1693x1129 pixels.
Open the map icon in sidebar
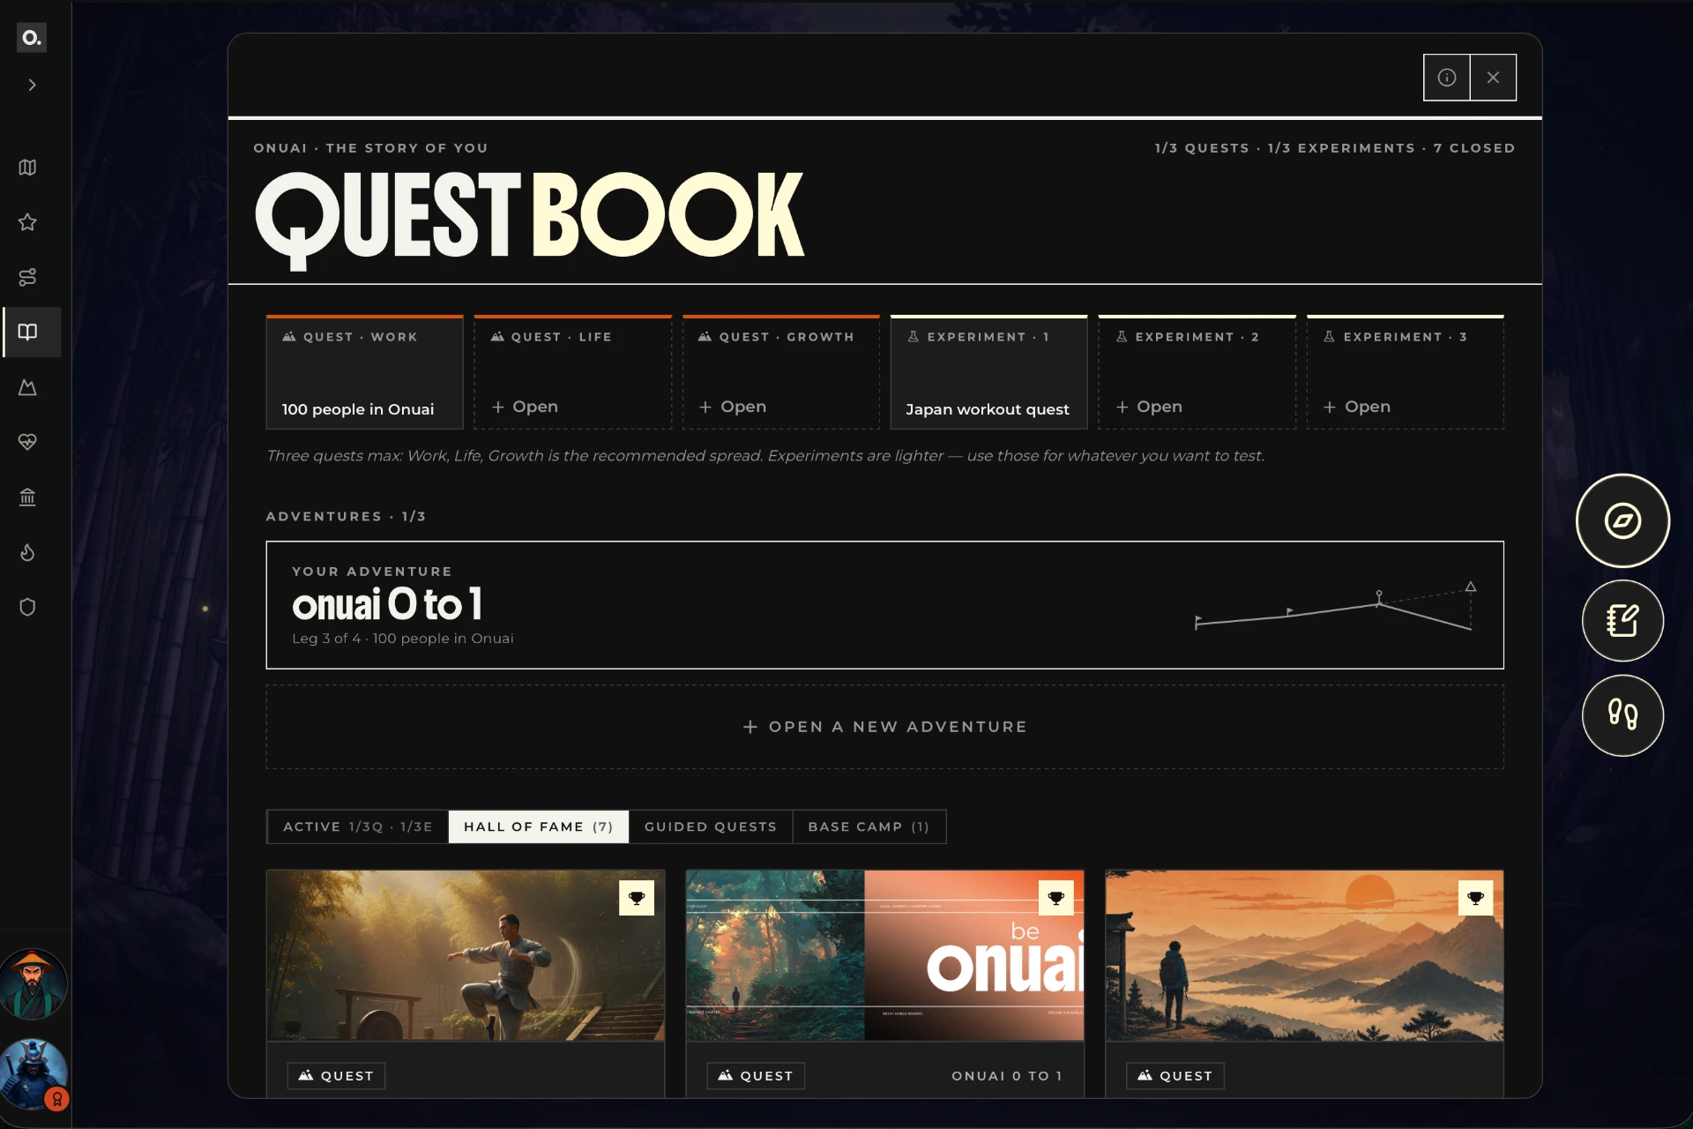pos(28,168)
